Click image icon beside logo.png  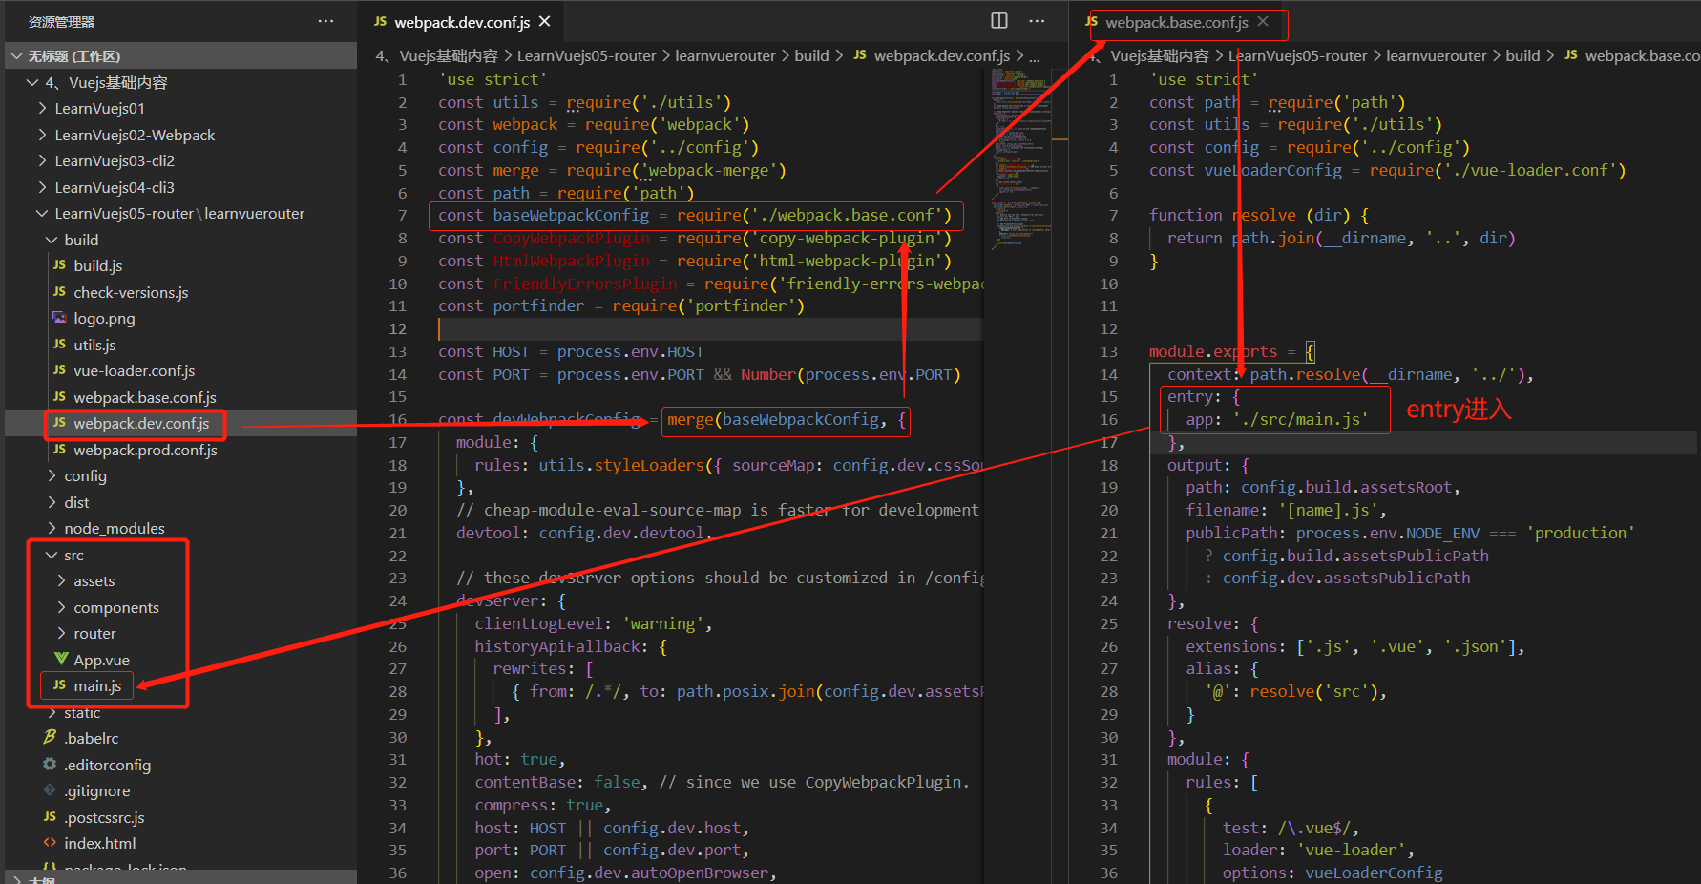tap(59, 318)
